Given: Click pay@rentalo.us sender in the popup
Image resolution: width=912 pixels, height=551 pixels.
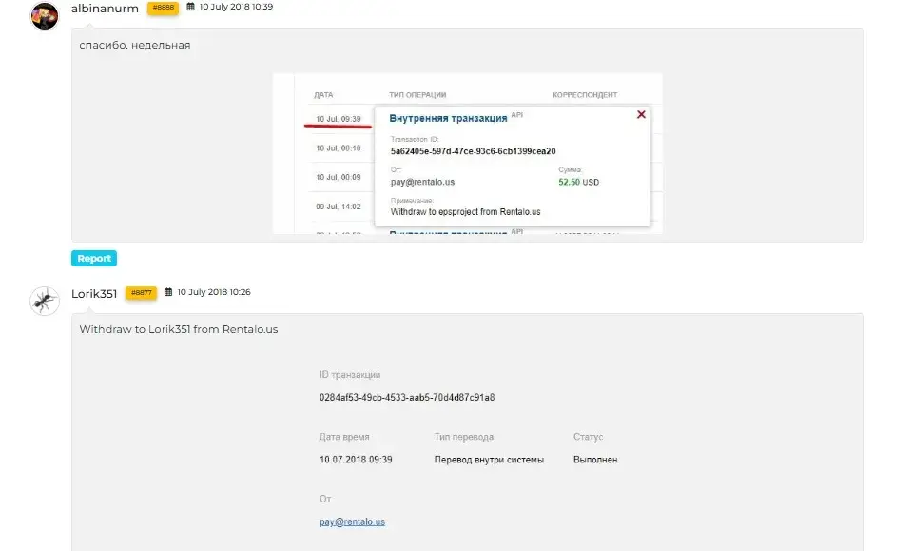Looking at the screenshot, I should click(x=423, y=182).
